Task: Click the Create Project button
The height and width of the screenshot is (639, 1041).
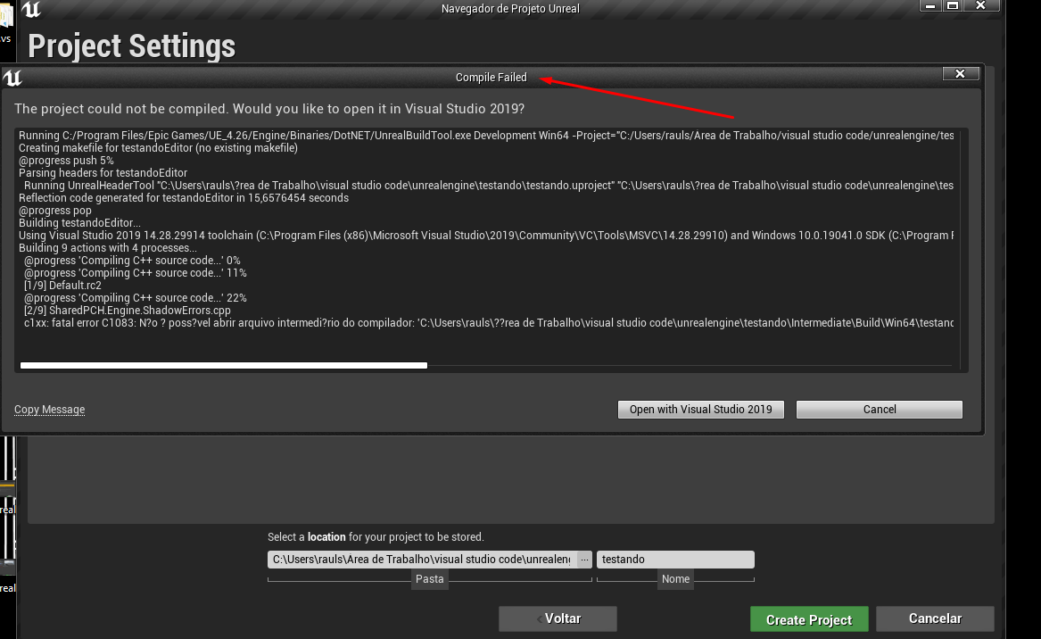Action: (809, 619)
